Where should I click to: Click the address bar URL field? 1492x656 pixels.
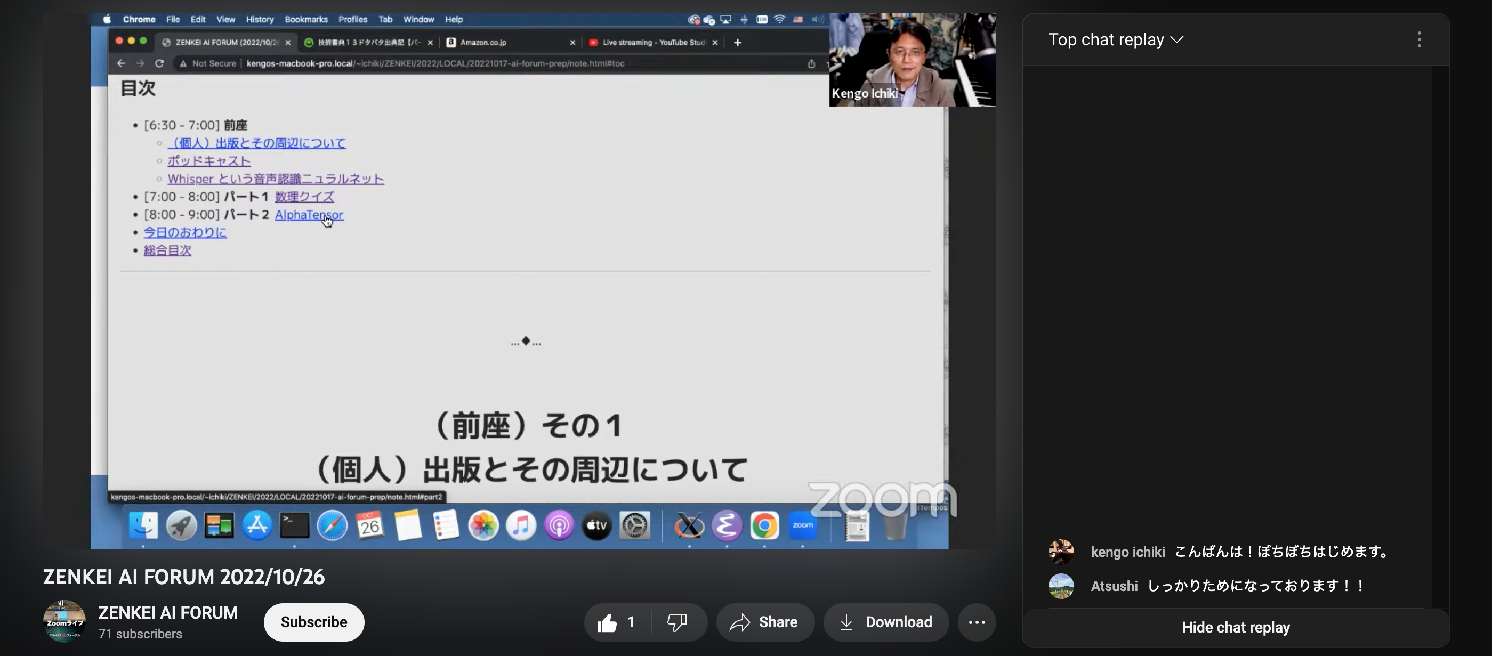435,63
